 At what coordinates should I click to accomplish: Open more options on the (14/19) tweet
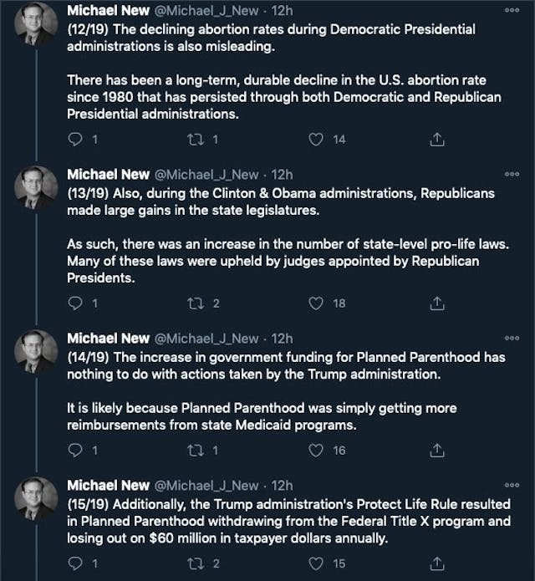[512, 339]
